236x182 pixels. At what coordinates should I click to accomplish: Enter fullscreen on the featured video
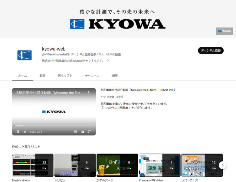(90, 132)
